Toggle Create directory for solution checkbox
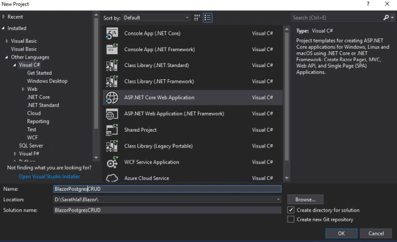The height and width of the screenshot is (242, 397). pyautogui.click(x=291, y=210)
